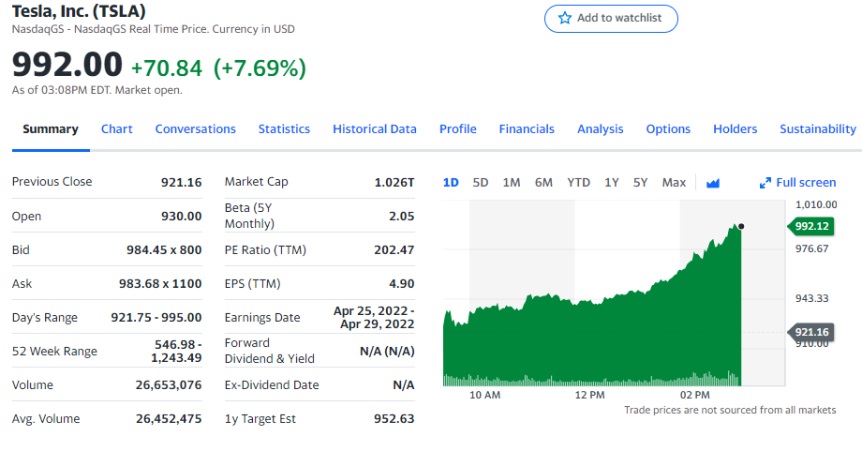Open the Sustainability tab
The width and height of the screenshot is (862, 451).
[x=818, y=128]
